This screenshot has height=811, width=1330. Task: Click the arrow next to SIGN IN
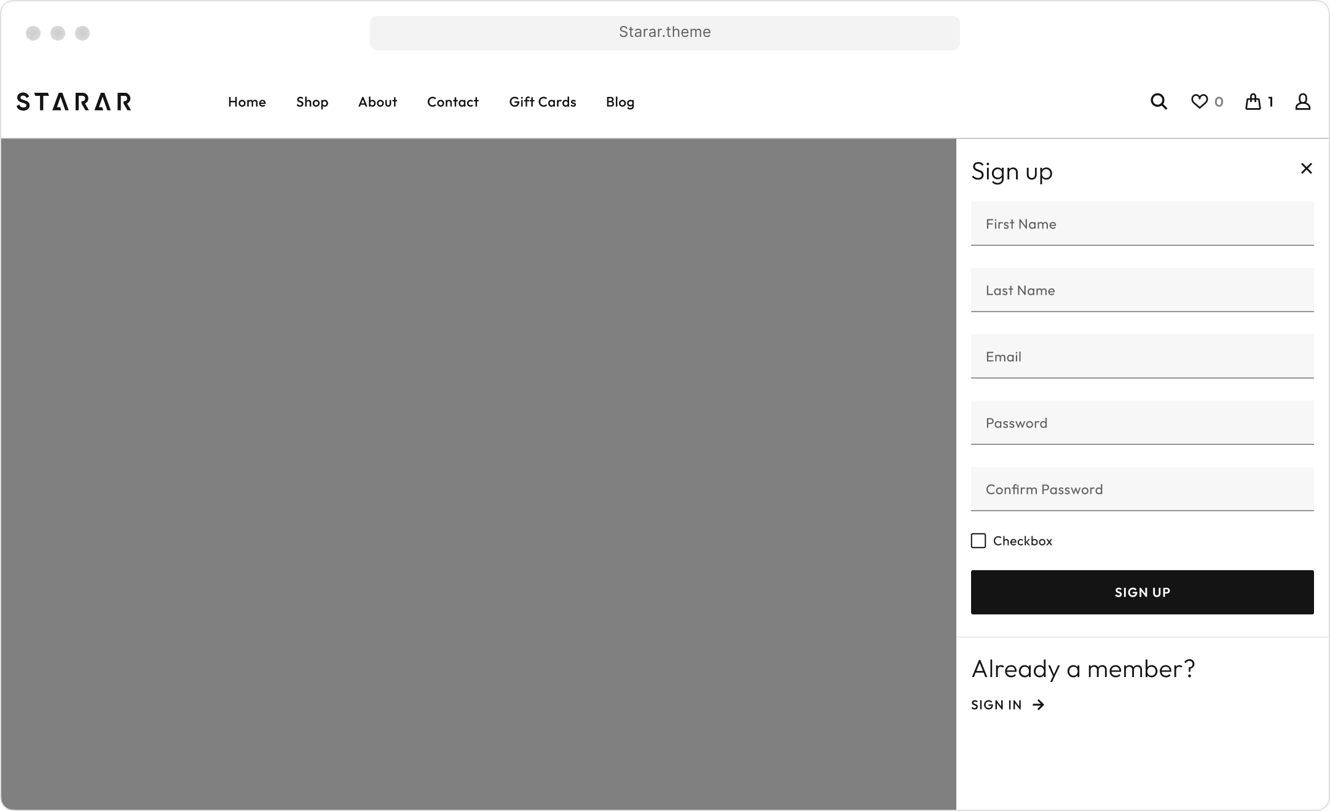[1038, 705]
